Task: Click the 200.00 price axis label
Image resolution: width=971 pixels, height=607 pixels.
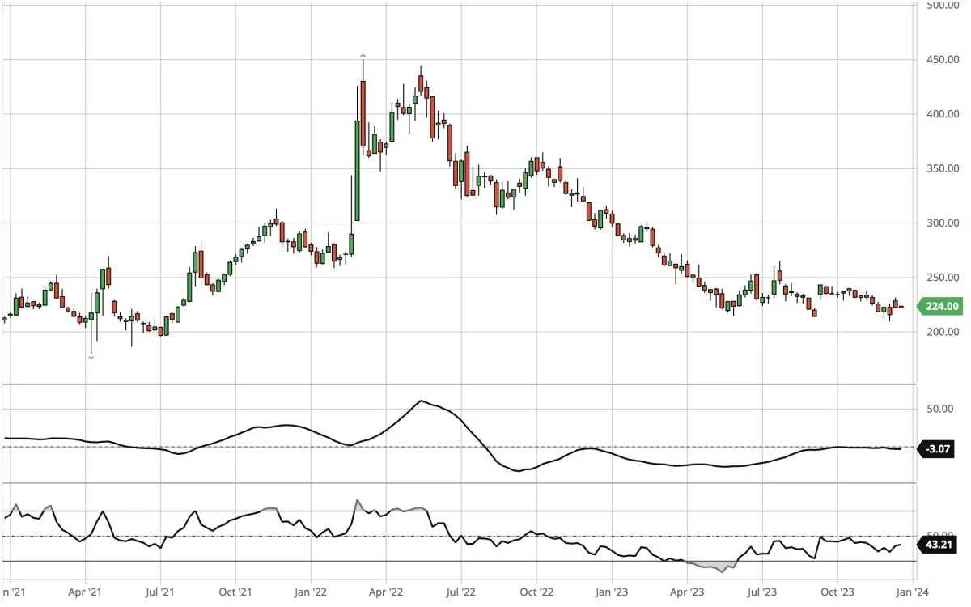Action: (x=943, y=332)
